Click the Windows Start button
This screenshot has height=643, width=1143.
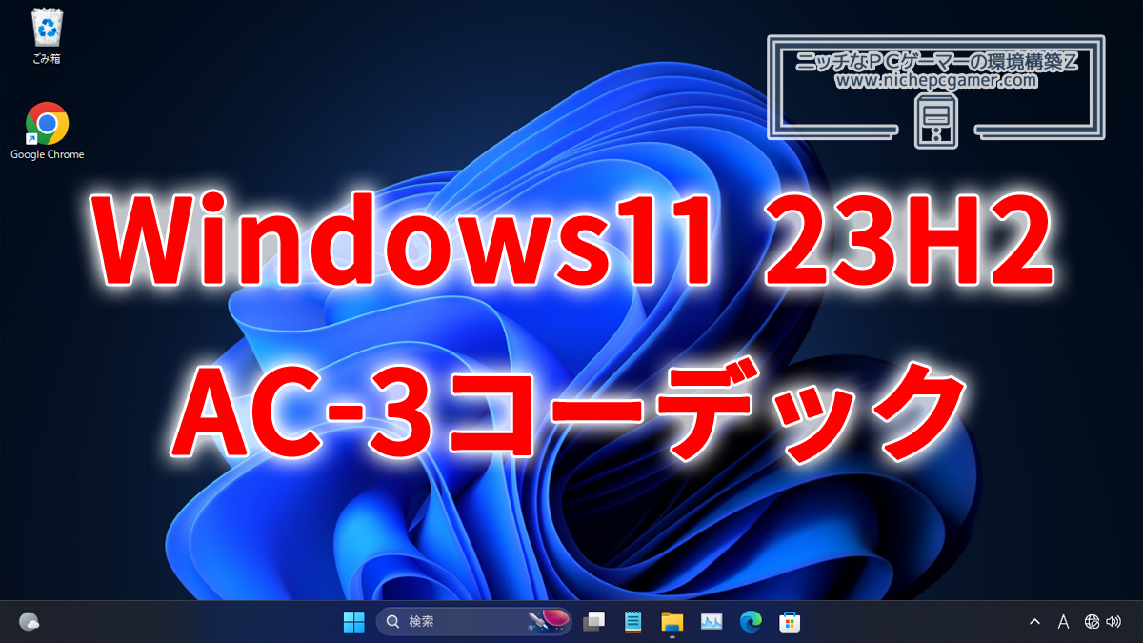pyautogui.click(x=353, y=622)
